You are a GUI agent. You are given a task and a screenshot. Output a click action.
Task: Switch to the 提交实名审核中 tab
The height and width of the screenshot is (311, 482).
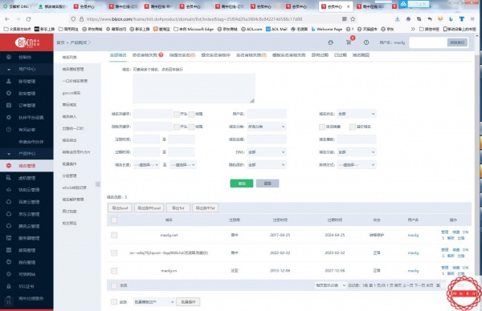coord(216,55)
